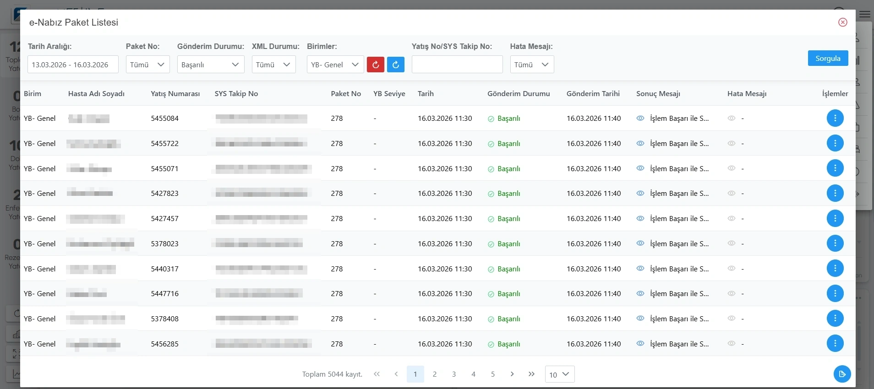This screenshot has width=874, height=389.
Task: Switch to page 5 of results
Action: coord(493,374)
